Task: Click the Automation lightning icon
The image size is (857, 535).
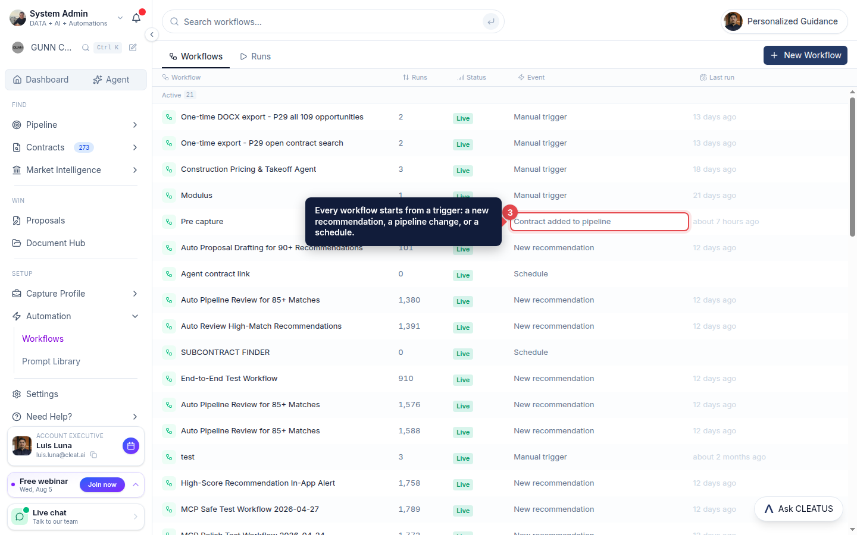Action: coord(17,316)
